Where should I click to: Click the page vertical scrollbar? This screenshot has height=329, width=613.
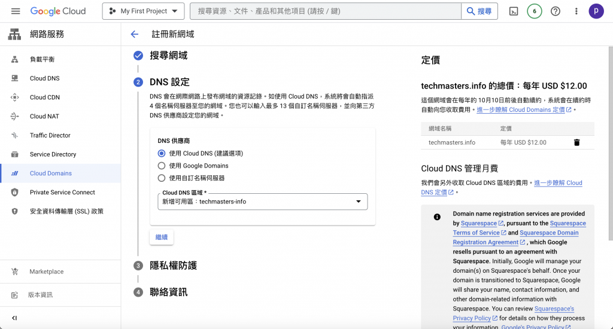coord(610,142)
